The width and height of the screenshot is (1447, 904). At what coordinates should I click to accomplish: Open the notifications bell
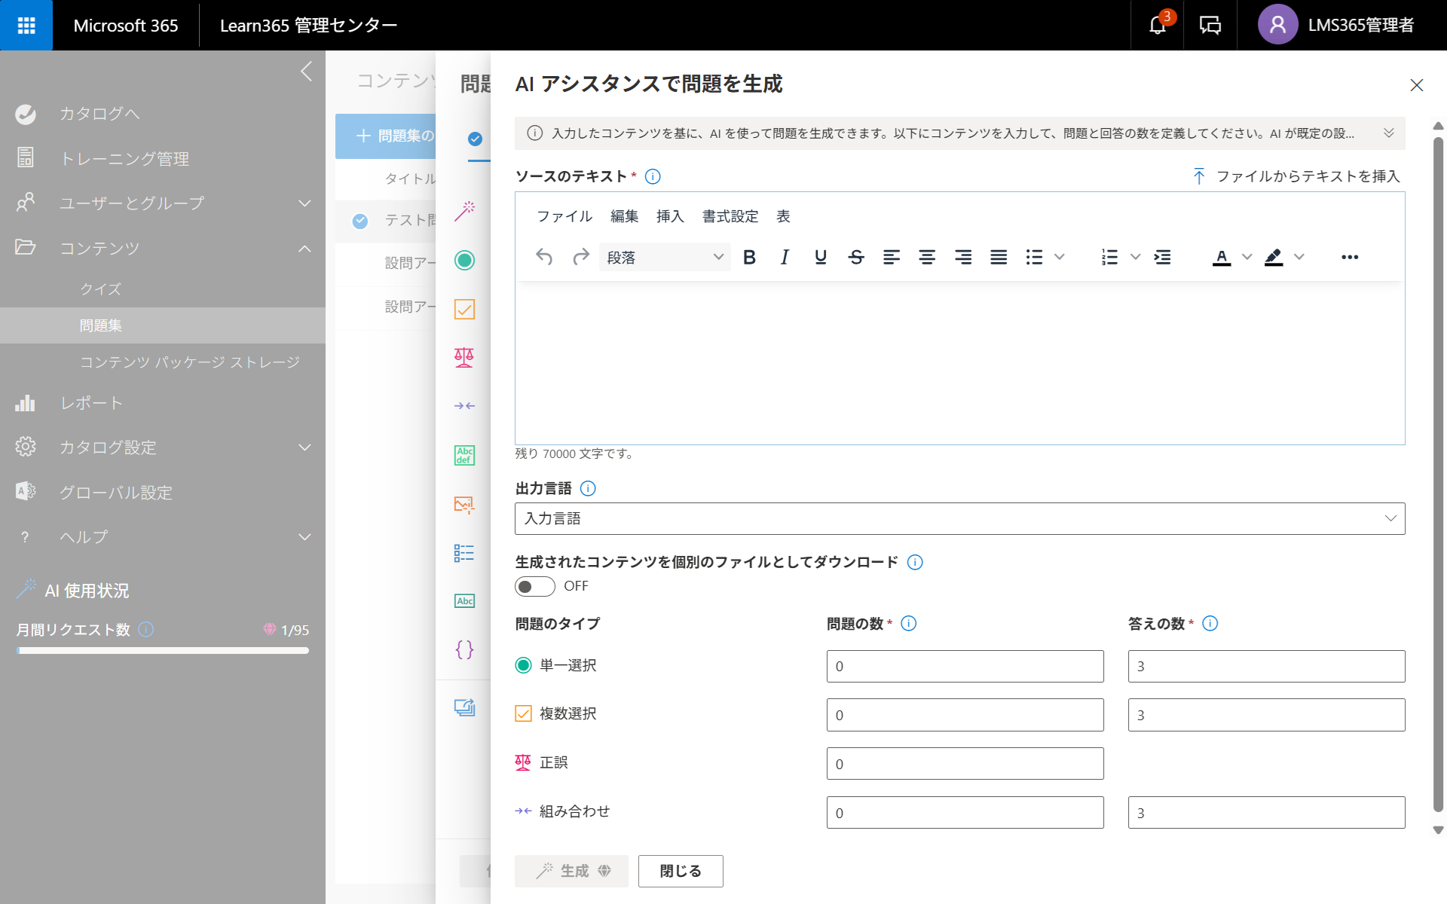click(x=1158, y=25)
